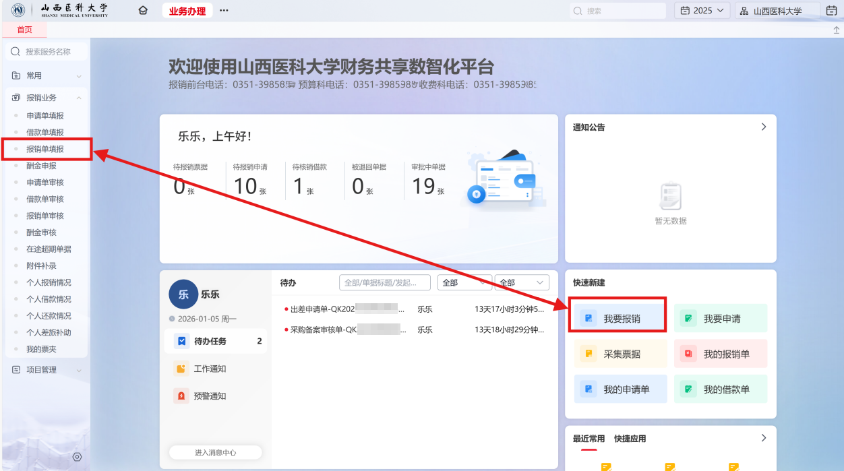Open 预警通知 alerts
This screenshot has width=844, height=471.
point(210,396)
